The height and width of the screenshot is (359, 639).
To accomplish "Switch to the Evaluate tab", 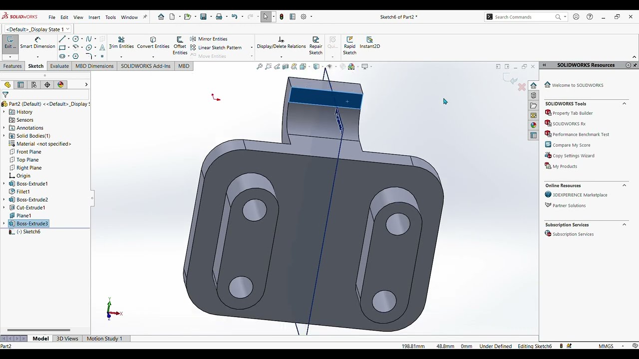I will (x=59, y=66).
